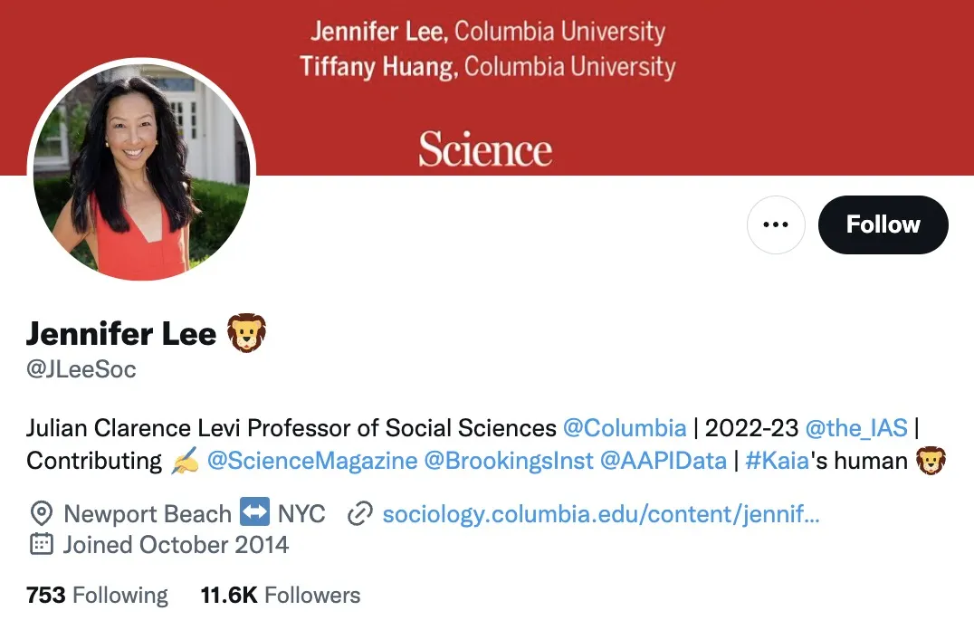Click the lion emoji ending the bio
Image resolution: width=974 pixels, height=630 pixels.
[x=931, y=461]
